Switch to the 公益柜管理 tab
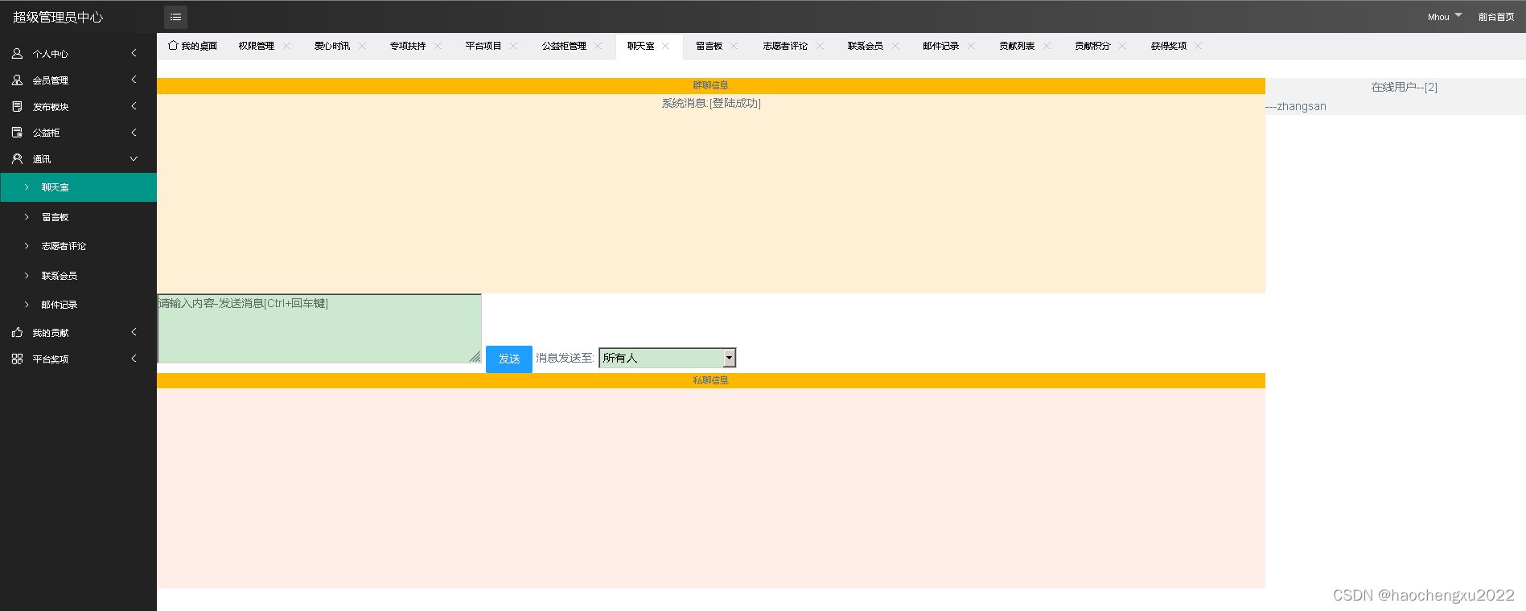This screenshot has width=1526, height=611. pyautogui.click(x=564, y=46)
